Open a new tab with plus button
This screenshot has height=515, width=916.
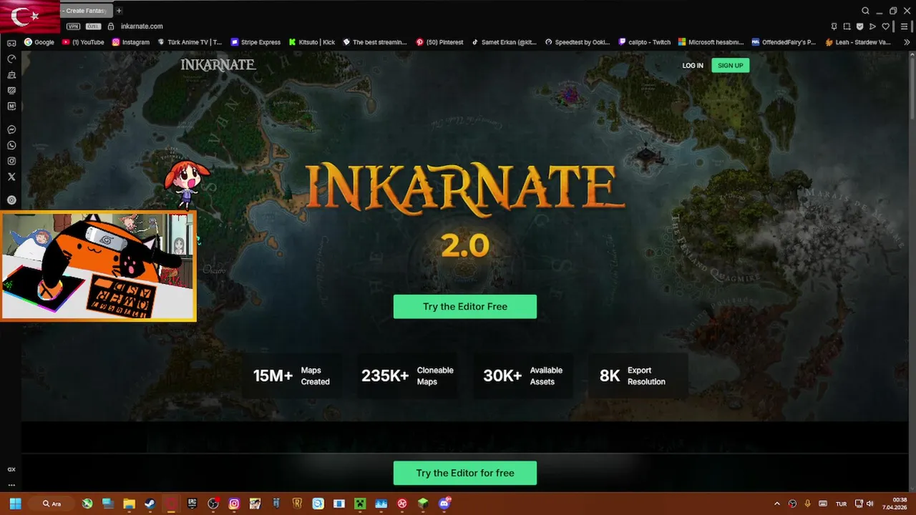point(119,11)
